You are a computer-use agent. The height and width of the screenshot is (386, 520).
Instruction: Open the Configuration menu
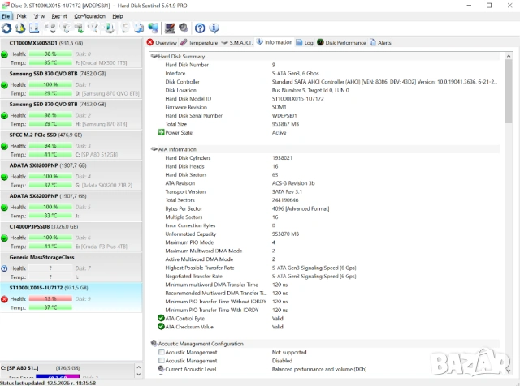(x=89, y=16)
